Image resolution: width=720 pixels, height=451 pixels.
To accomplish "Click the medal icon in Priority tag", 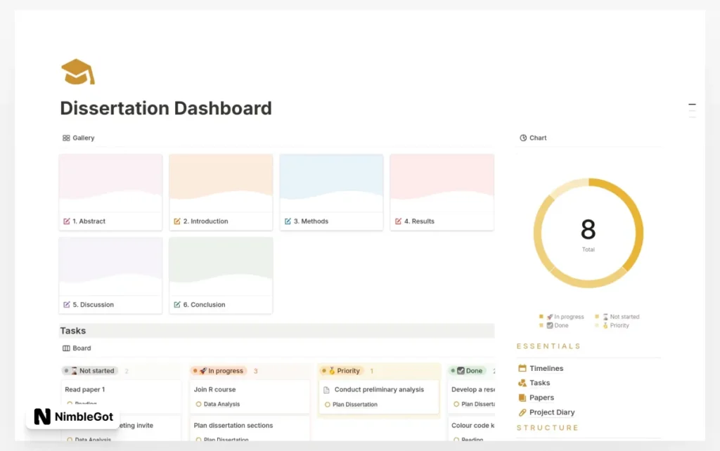I will click(332, 371).
